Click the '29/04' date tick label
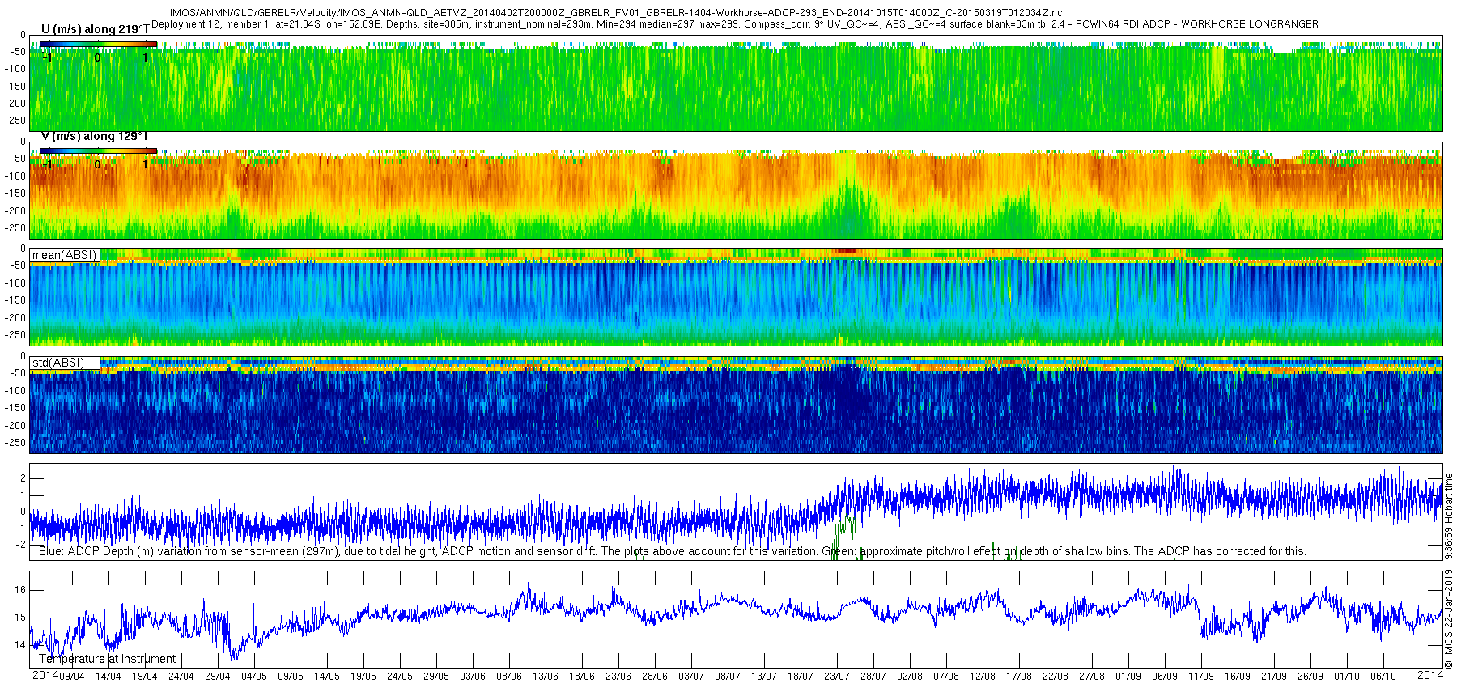The image size is (1457, 688). (x=218, y=677)
